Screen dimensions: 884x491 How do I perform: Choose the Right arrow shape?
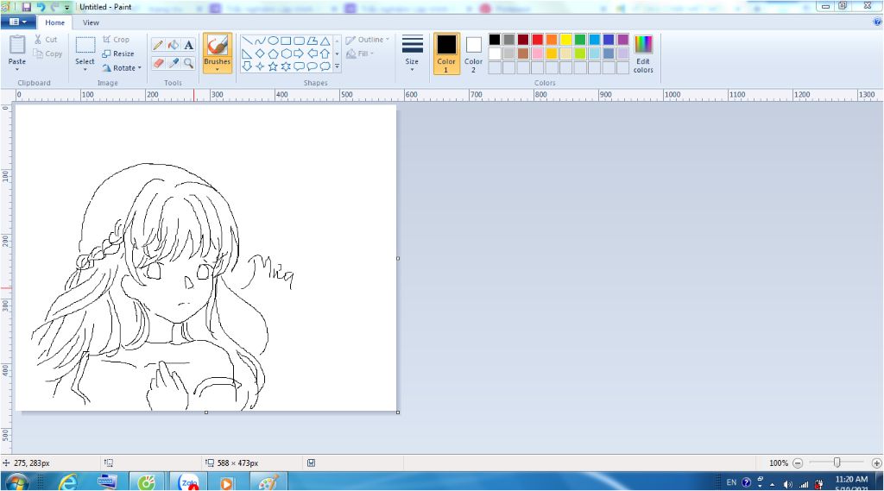point(299,54)
